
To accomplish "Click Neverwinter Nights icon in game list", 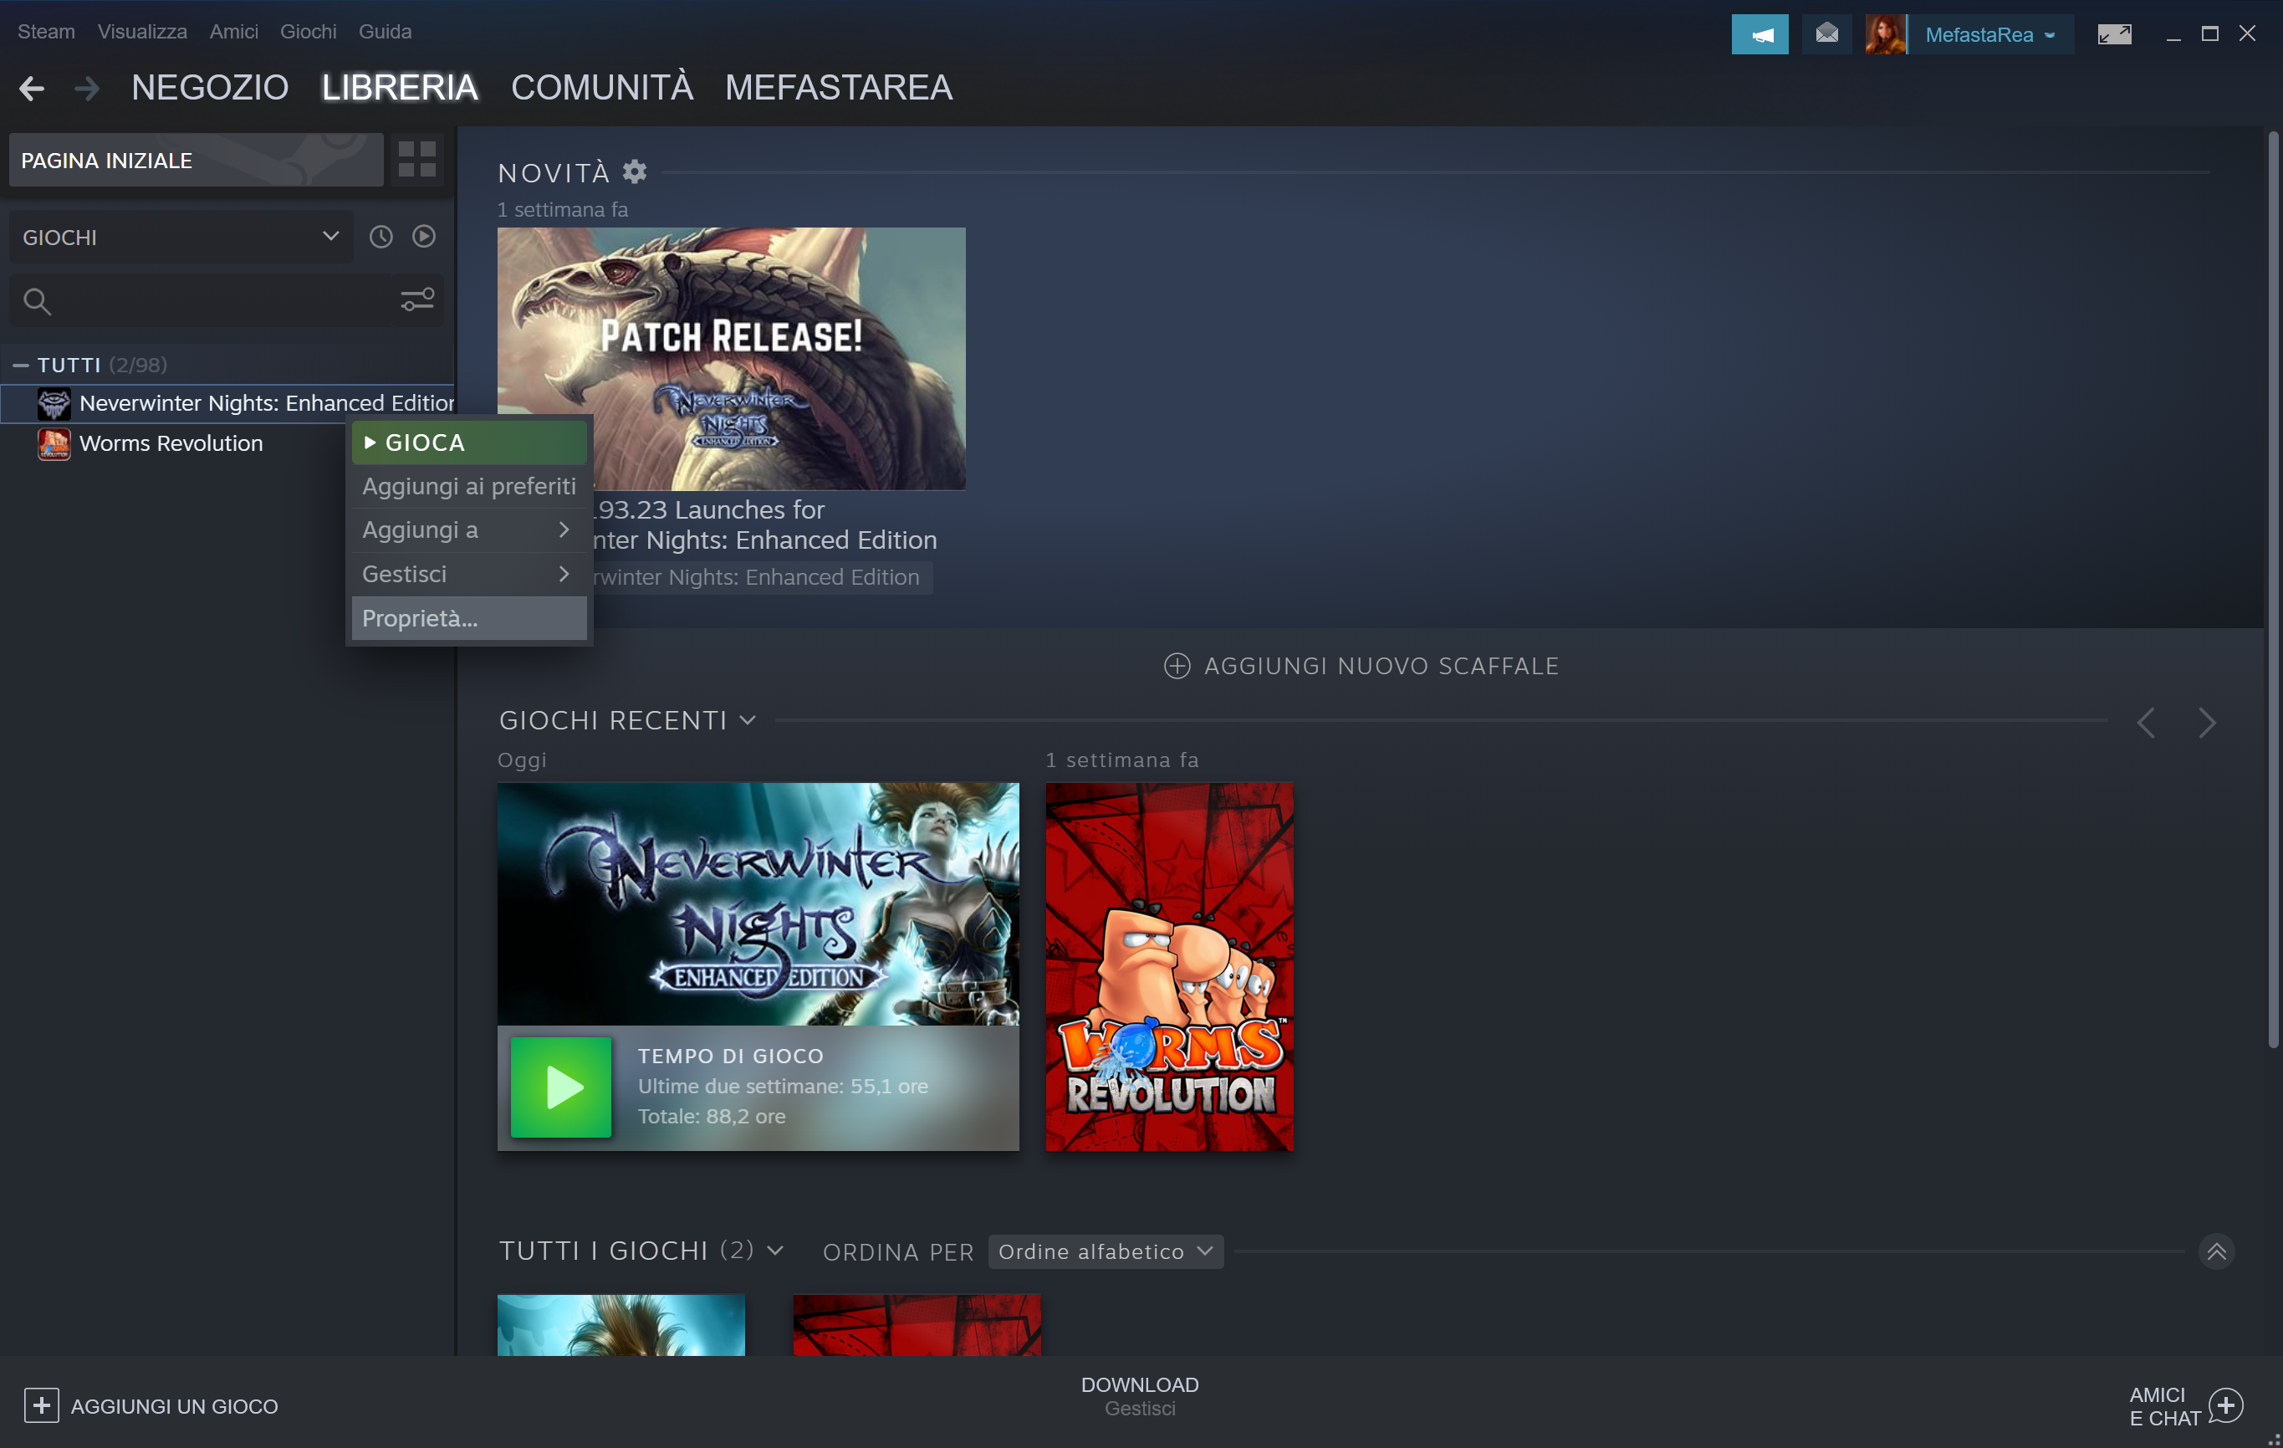I will [53, 403].
